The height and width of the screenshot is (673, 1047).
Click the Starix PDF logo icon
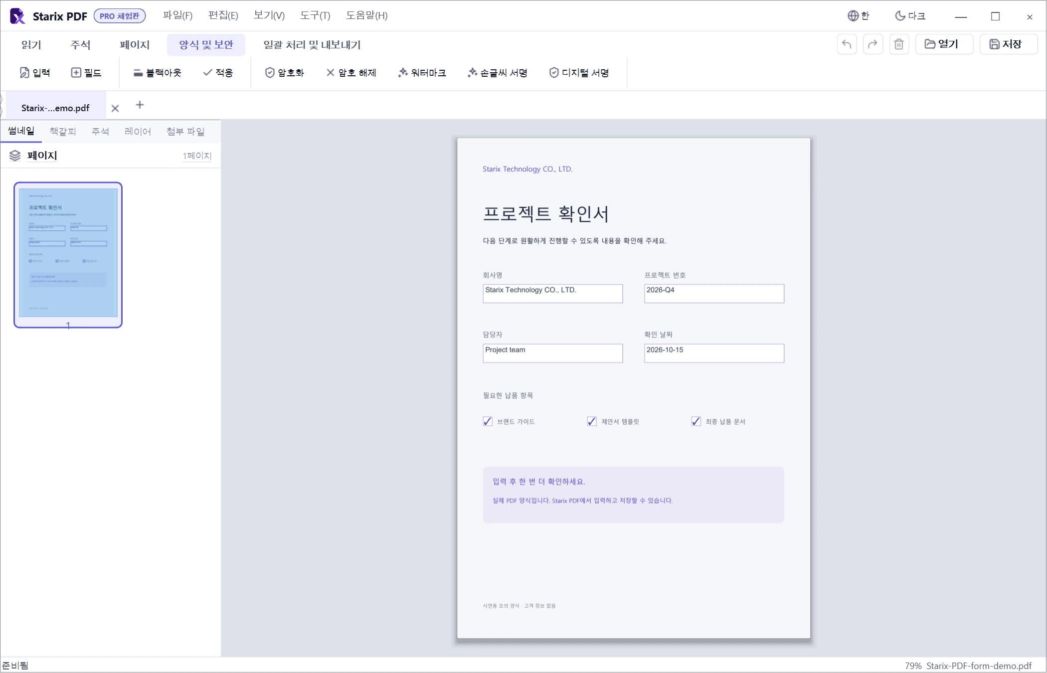click(x=17, y=16)
